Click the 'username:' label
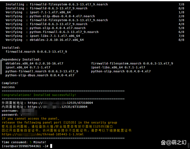The height and width of the screenshot is (149, 190). click(x=10, y=111)
